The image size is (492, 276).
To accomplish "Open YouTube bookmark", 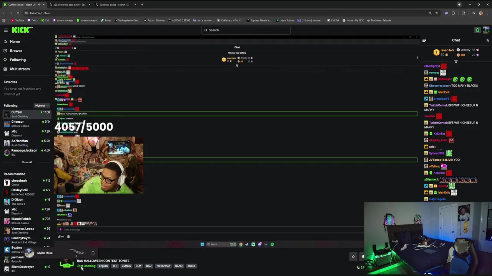I will (x=18, y=20).
